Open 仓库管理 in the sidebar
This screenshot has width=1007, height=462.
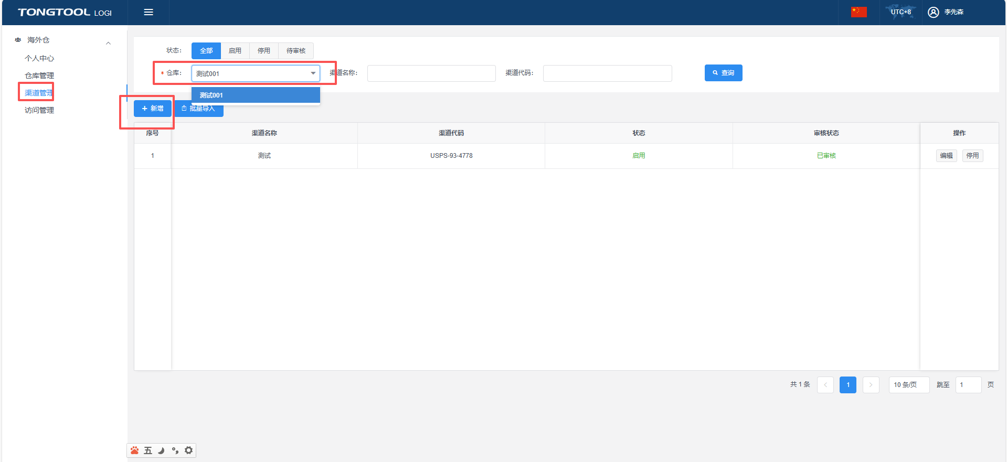[x=39, y=76]
